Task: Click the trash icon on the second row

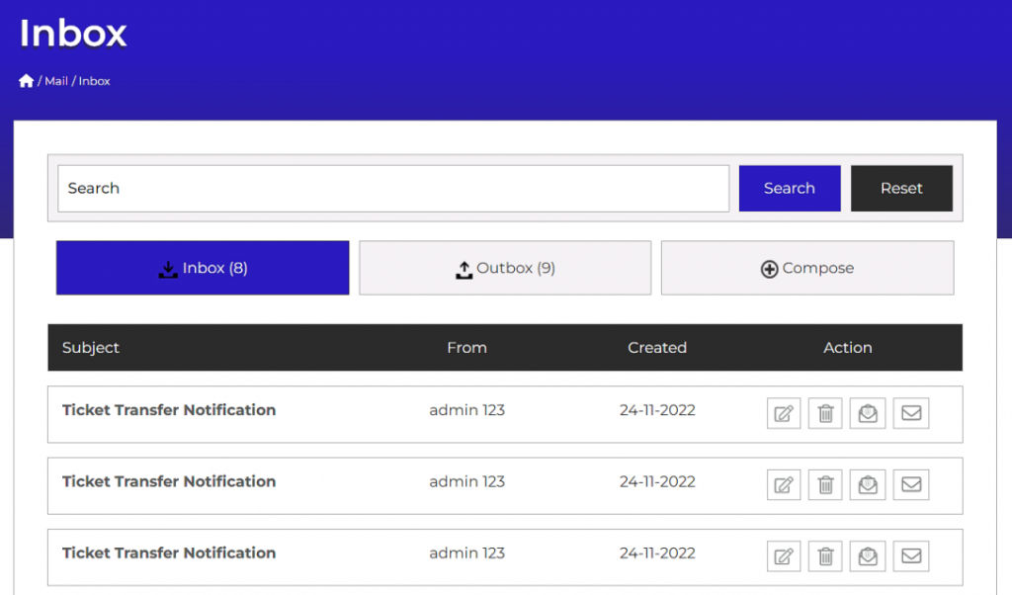Action: click(x=825, y=484)
